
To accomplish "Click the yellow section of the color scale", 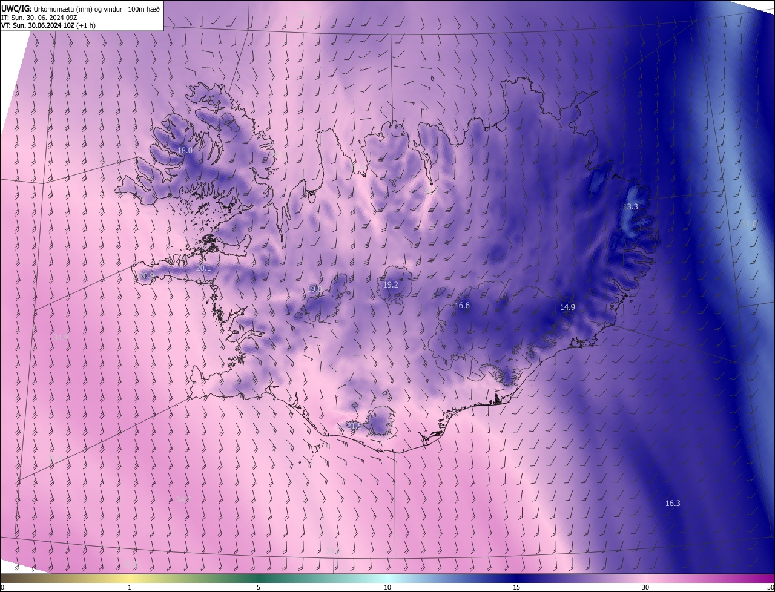I will (x=130, y=578).
